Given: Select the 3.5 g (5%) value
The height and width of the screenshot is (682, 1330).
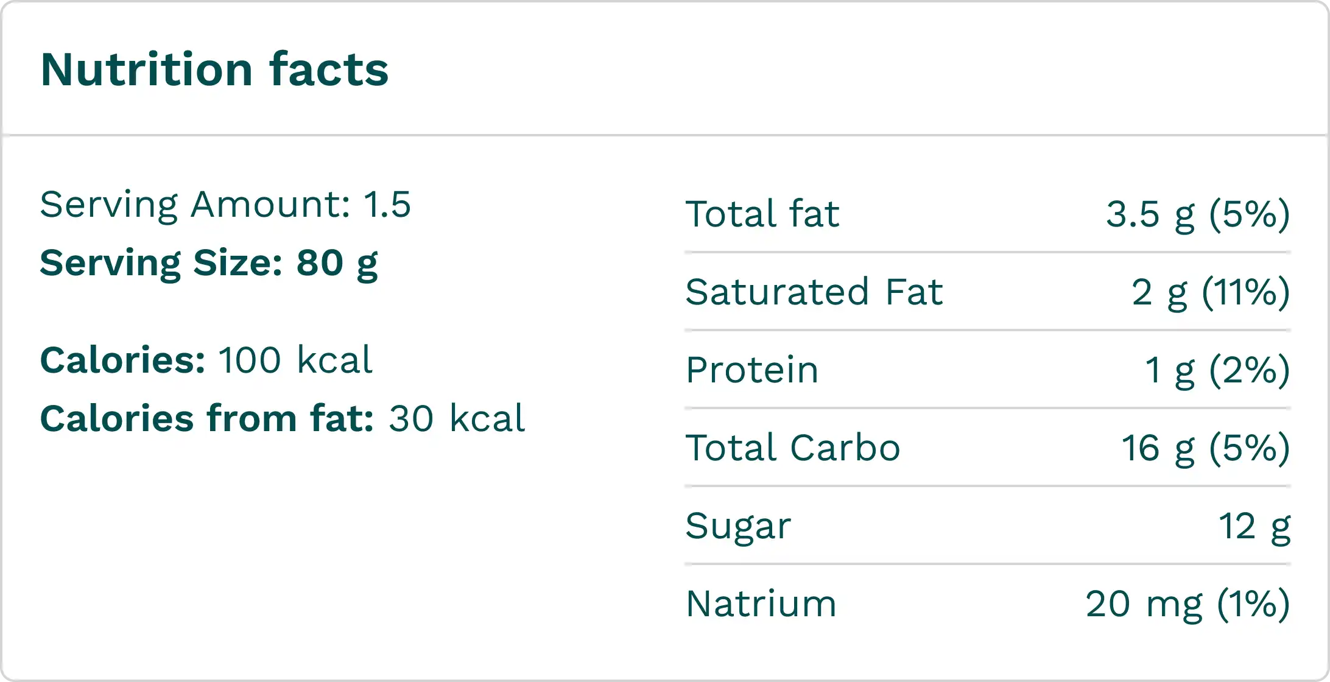Looking at the screenshot, I should (x=1198, y=214).
